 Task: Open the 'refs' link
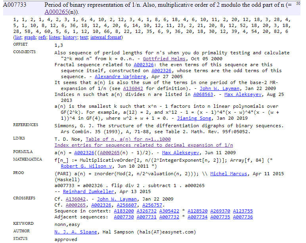coord(42,37)
